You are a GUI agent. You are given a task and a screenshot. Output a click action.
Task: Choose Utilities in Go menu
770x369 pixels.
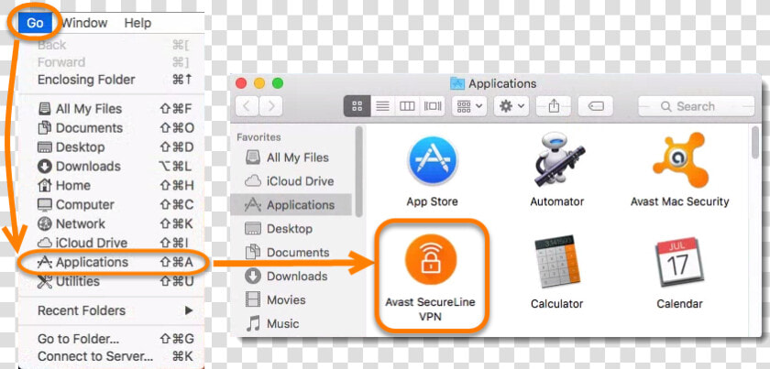pos(111,281)
